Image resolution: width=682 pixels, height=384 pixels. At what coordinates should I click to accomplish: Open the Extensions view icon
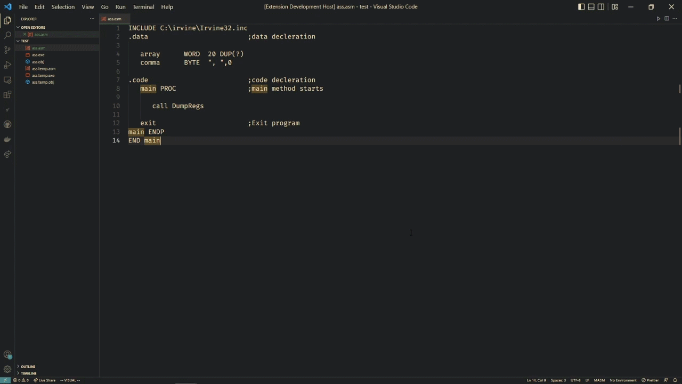click(x=7, y=95)
